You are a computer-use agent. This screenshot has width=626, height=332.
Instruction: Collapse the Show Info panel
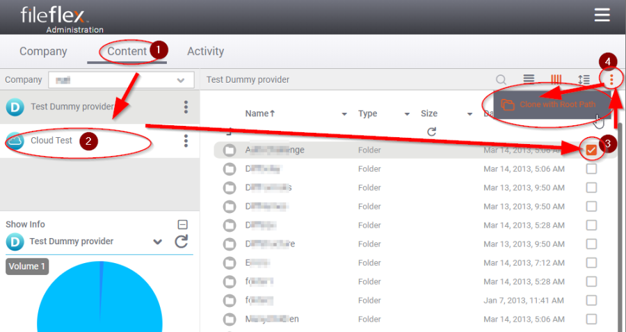click(182, 225)
